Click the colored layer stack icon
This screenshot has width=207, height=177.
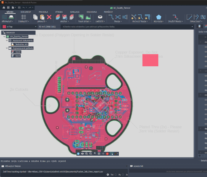[58, 17]
